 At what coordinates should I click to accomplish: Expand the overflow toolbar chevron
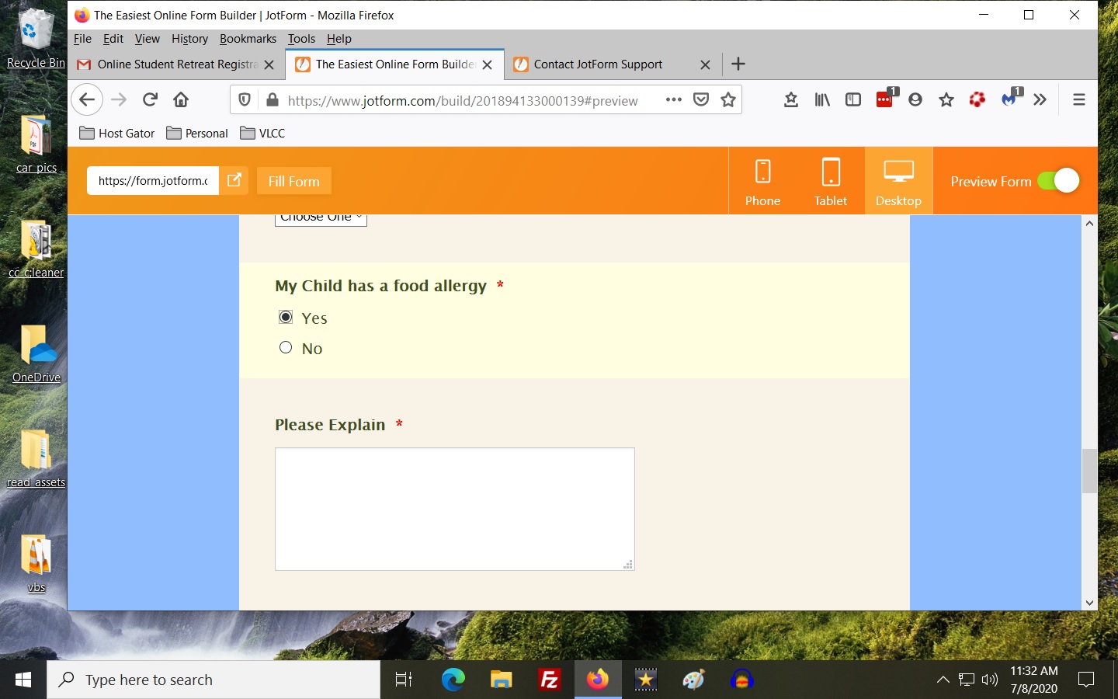pos(1040,99)
